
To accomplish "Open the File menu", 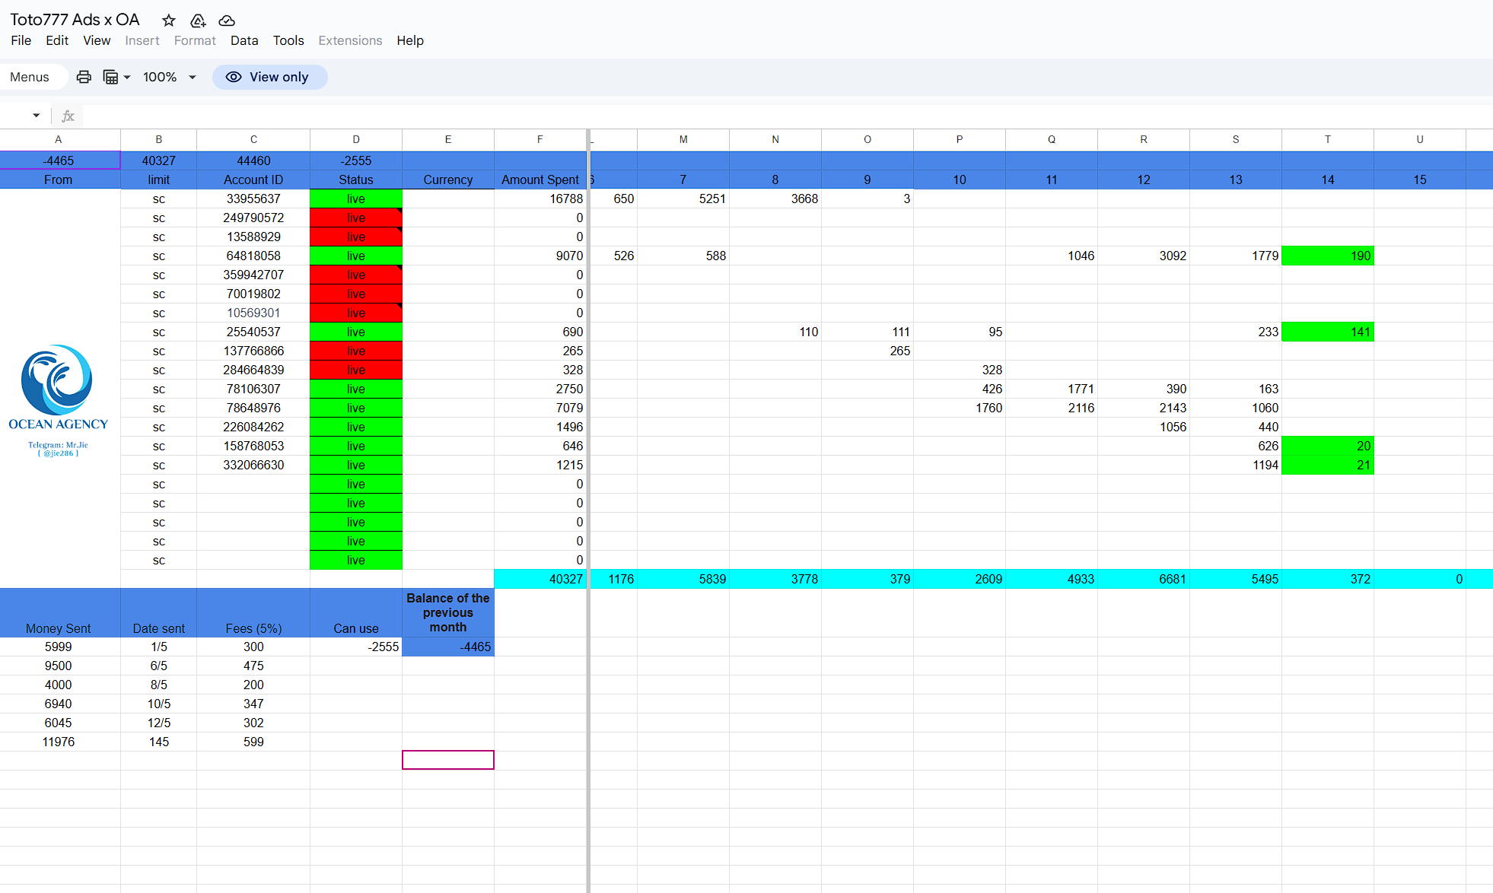I will (21, 40).
